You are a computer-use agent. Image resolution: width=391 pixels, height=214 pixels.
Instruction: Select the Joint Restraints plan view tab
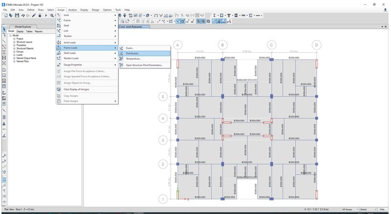134,27
